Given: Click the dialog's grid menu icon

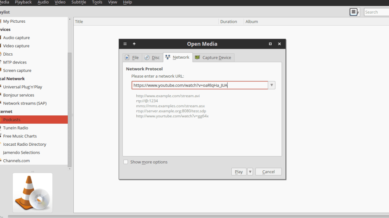Looking at the screenshot, I should click(125, 44).
